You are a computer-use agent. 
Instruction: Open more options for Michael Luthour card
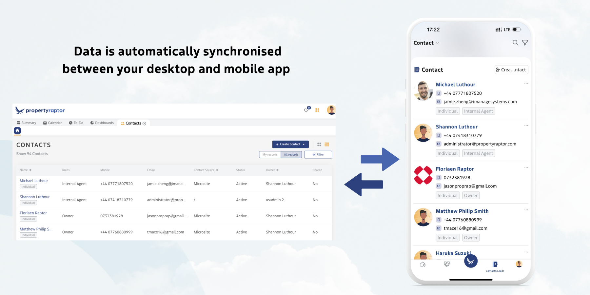[x=526, y=84]
